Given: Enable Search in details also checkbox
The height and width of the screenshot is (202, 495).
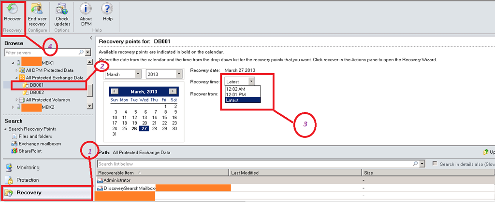Looking at the screenshot, I should point(435,163).
